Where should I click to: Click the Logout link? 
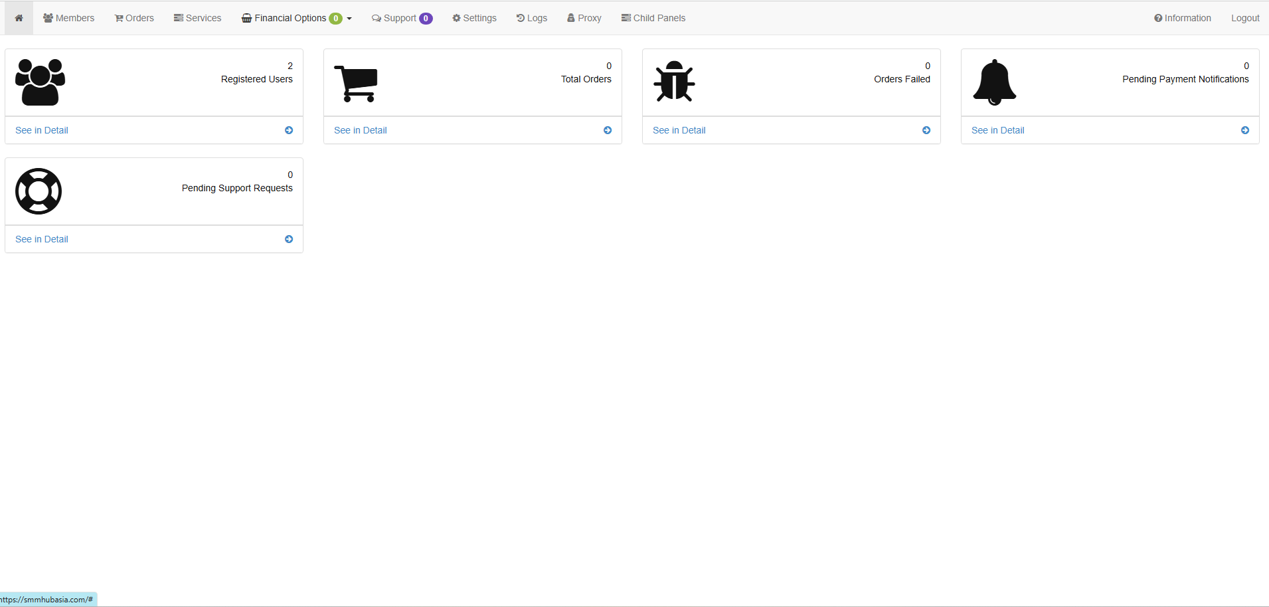click(x=1245, y=18)
